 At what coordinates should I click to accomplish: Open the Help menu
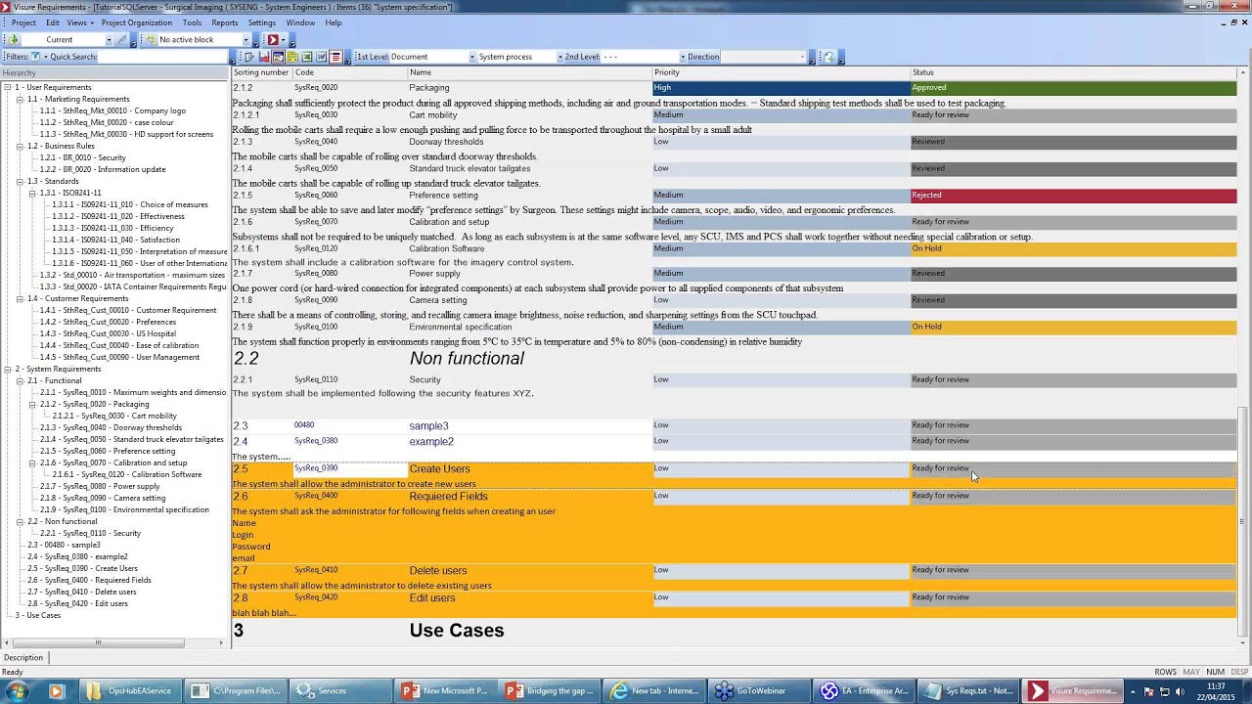(334, 22)
